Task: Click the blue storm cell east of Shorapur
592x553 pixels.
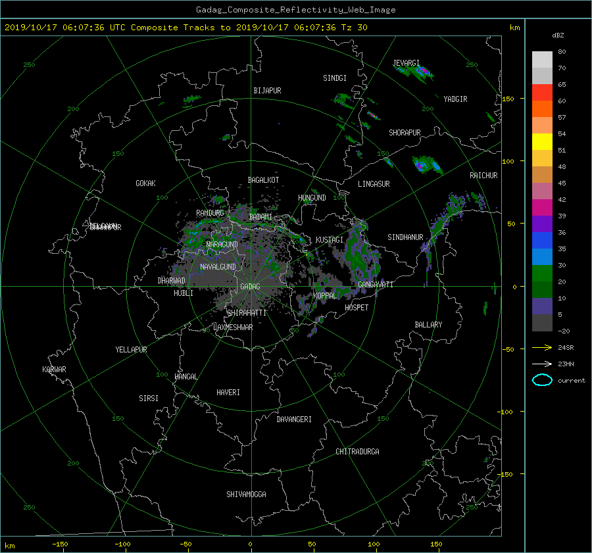Action: point(427,165)
